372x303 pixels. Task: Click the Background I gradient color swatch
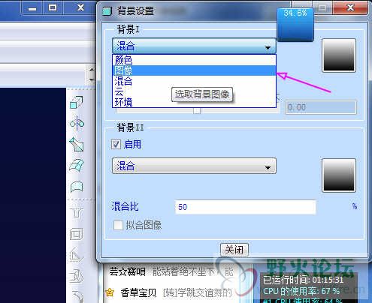coord(339,55)
